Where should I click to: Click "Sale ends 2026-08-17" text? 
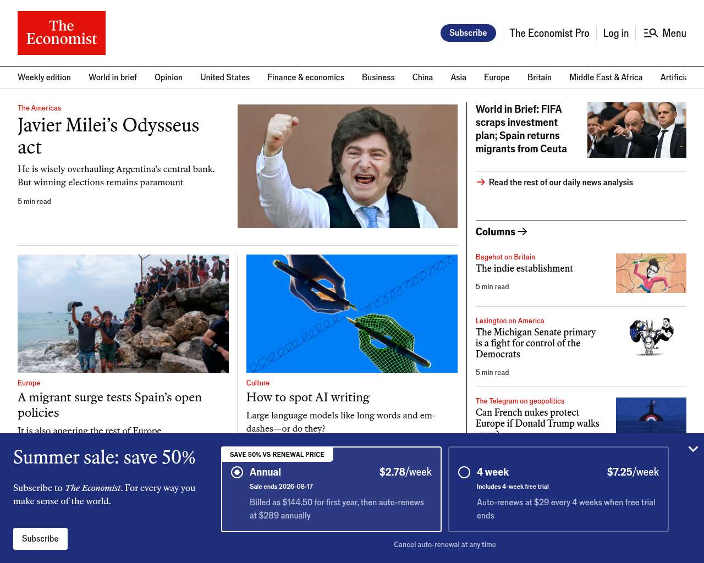pos(281,487)
